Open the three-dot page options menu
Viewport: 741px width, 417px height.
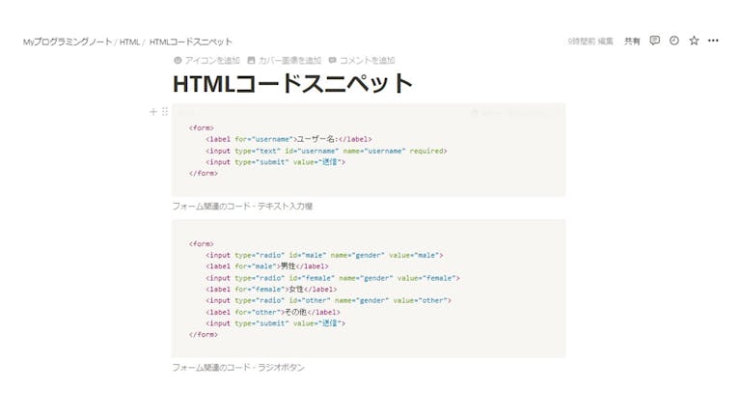click(713, 41)
